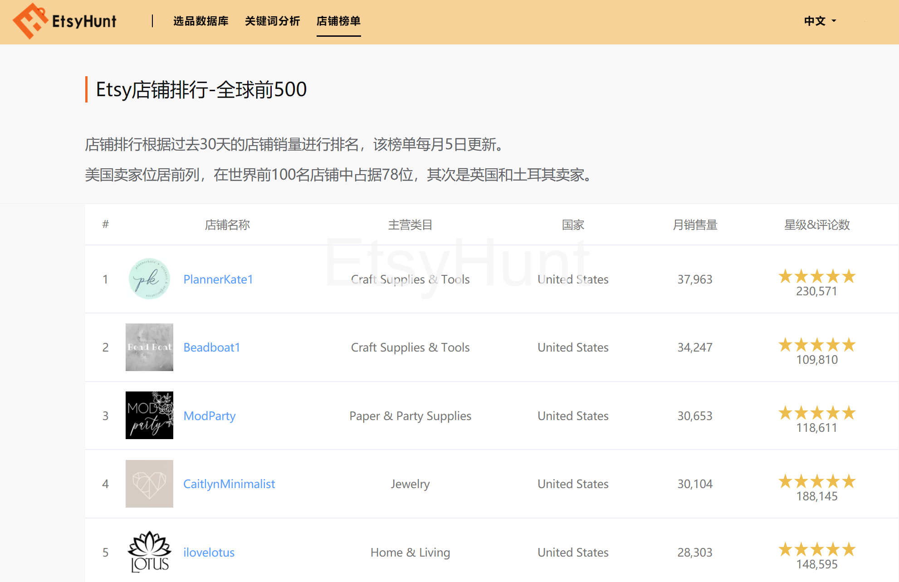Click the CaitlynMinimalist heart logo thumbnail
Screen dimensions: 899x582
point(149,484)
